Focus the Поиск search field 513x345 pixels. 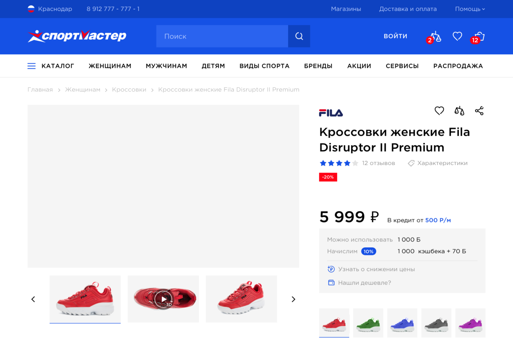click(x=222, y=36)
